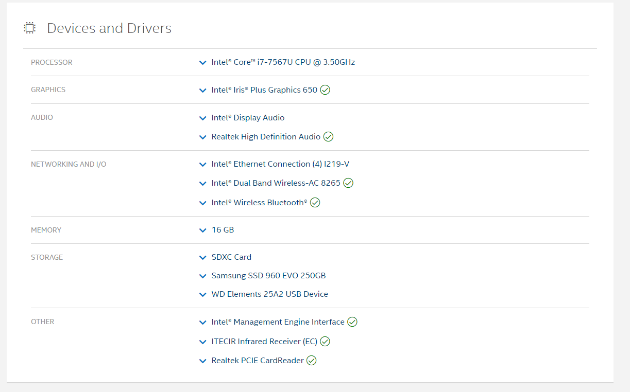Viewport: 630px width, 392px height.
Task: Expand the Realtek High Definition Audio chevron
Action: click(x=202, y=137)
